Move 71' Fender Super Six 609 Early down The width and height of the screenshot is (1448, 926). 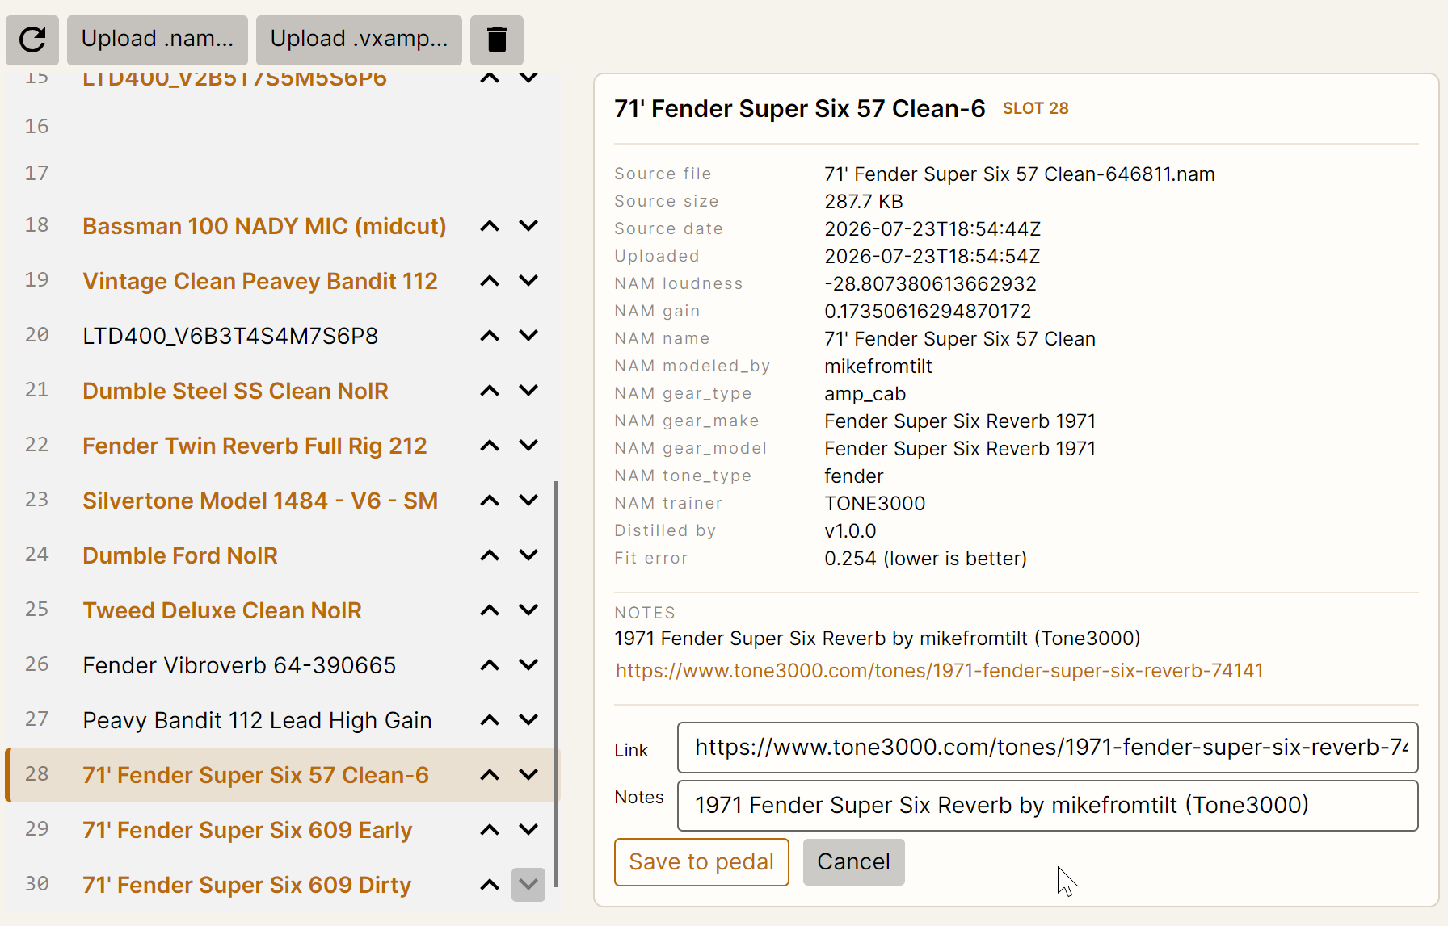528,830
